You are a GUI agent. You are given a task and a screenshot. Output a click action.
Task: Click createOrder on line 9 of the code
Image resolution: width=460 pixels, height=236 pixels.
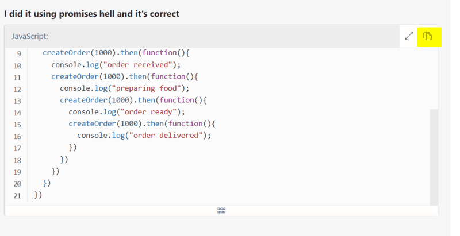(x=67, y=53)
